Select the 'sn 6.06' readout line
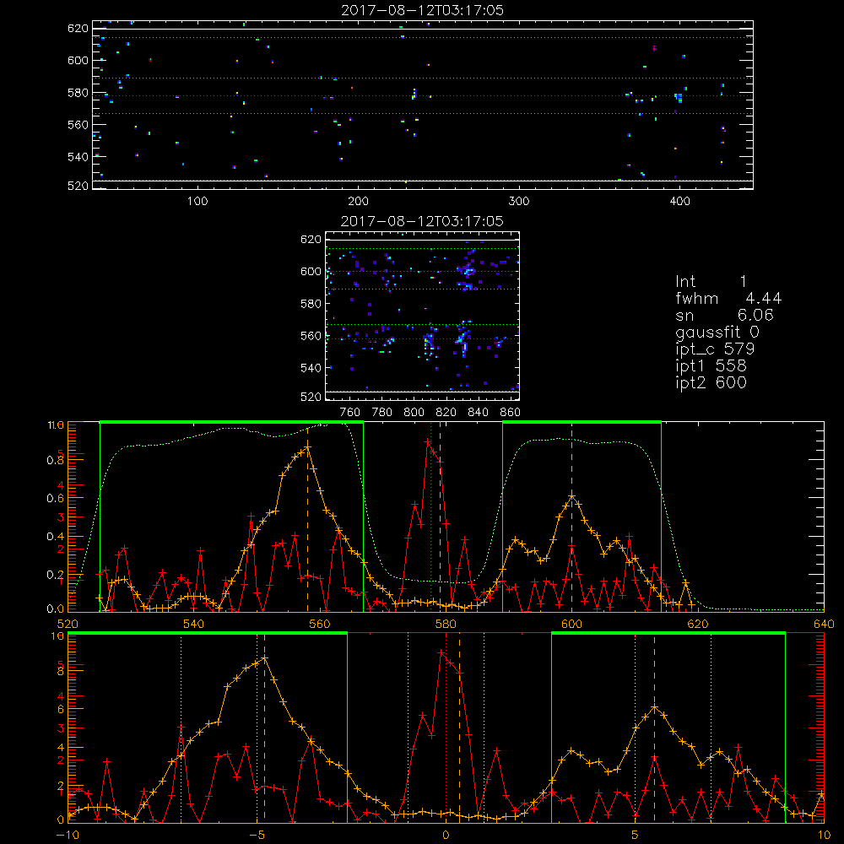Viewport: 844px width, 844px height. pyautogui.click(x=724, y=316)
